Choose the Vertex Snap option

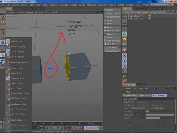click(x=17, y=68)
